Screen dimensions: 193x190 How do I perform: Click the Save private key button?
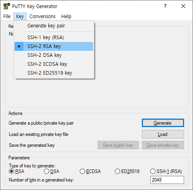[x=163, y=145]
